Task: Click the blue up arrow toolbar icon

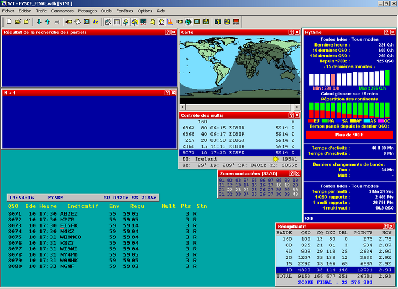Action: pyautogui.click(x=48, y=22)
